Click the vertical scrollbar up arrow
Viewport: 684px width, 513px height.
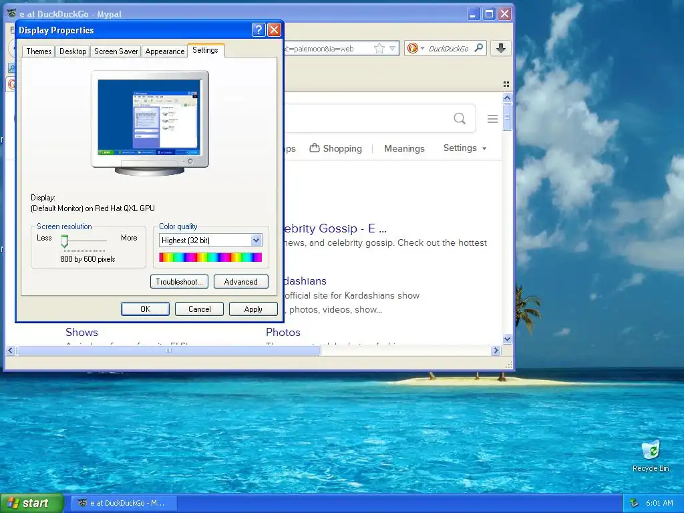click(x=507, y=98)
